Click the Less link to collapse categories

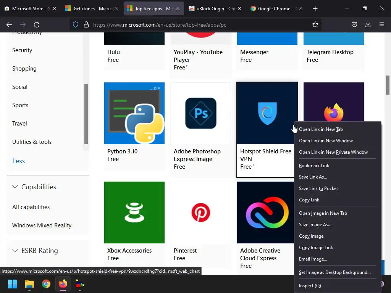[x=18, y=161]
